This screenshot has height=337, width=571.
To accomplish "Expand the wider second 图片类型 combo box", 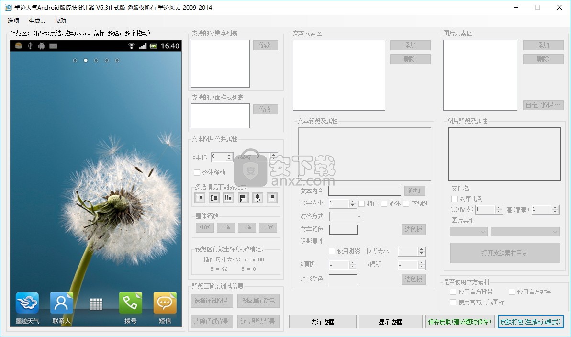I will coord(525,232).
